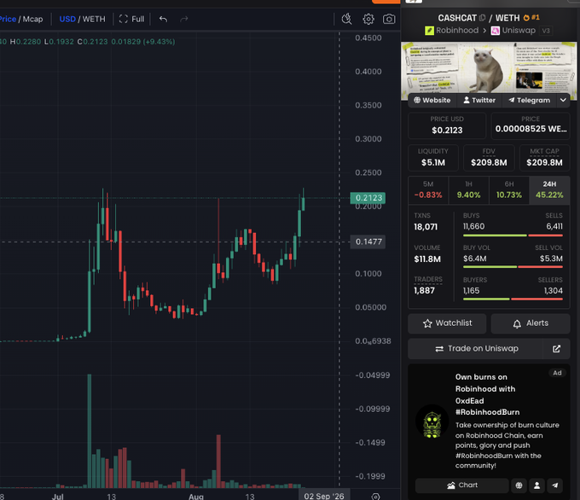Click the Uniswap v3 version badge

[546, 31]
